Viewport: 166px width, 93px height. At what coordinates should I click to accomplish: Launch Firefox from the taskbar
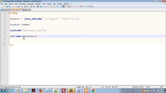click(41, 91)
